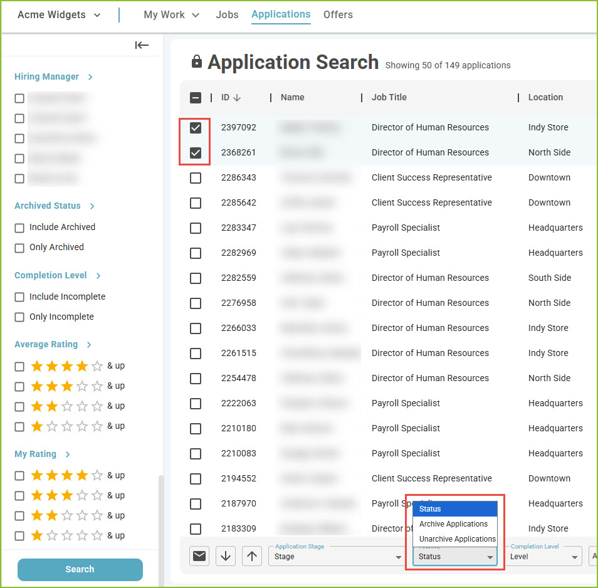Open the My Work dropdown menu
The height and width of the screenshot is (588, 598).
tap(171, 15)
